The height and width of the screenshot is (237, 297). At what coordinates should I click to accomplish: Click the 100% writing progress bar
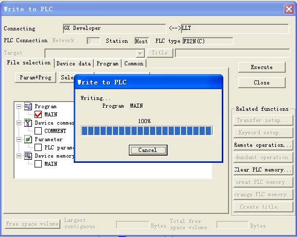(147, 131)
